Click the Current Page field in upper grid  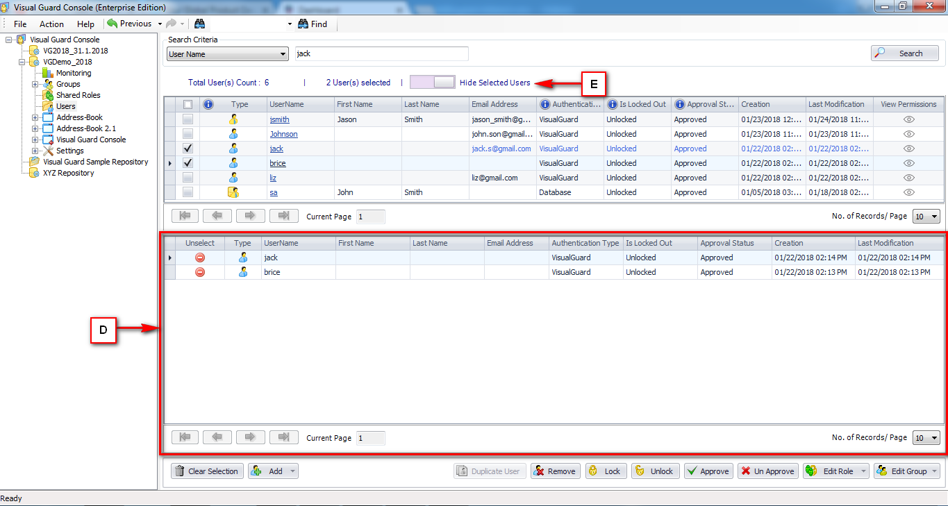point(371,217)
